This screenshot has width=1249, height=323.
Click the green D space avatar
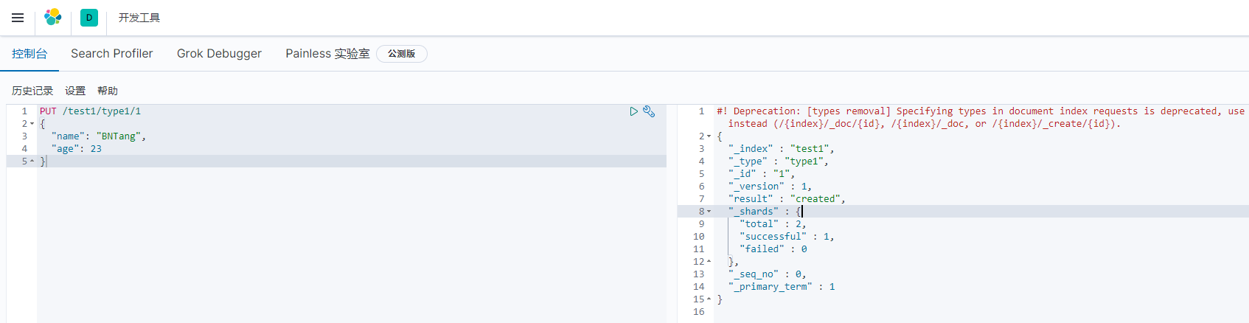89,18
